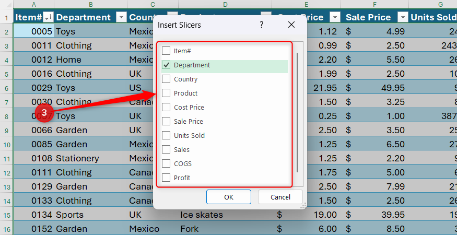Select item number 0108 cell
Image resolution: width=457 pixels, height=235 pixels.
(x=34, y=158)
